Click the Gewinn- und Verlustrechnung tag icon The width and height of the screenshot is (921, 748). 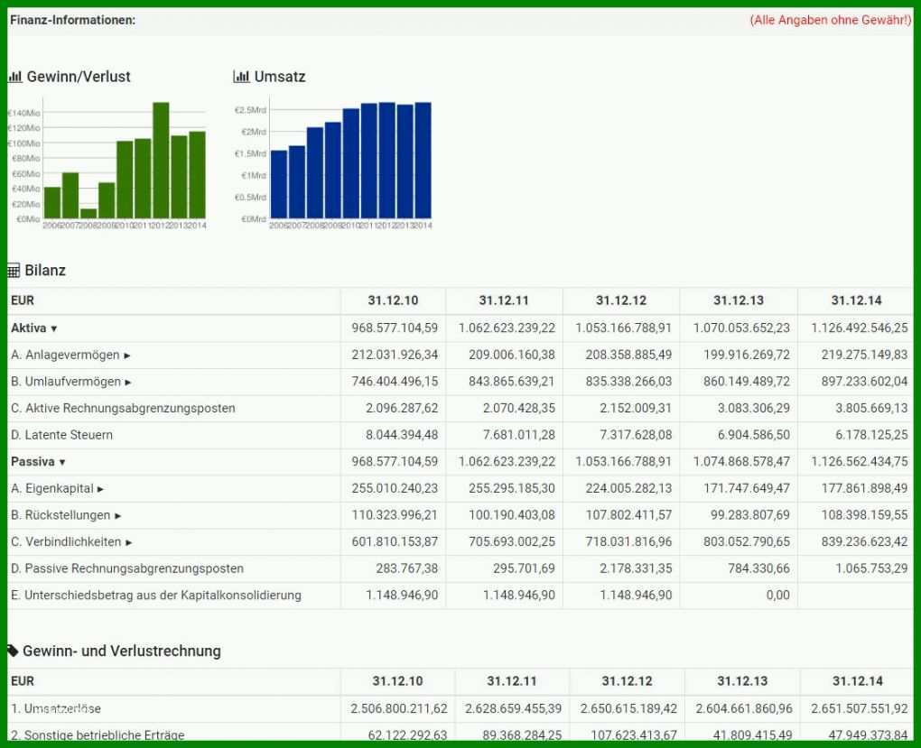(13, 651)
